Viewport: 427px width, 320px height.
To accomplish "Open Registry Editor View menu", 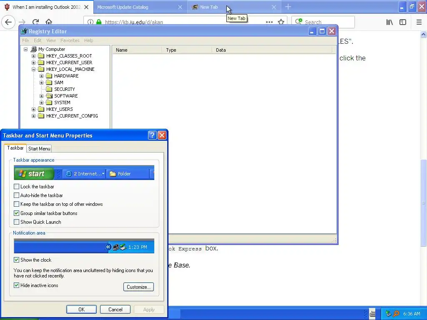I will coord(51,40).
